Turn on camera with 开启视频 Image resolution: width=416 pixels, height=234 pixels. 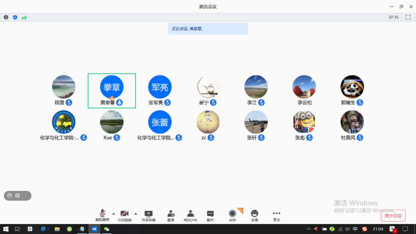point(124,215)
